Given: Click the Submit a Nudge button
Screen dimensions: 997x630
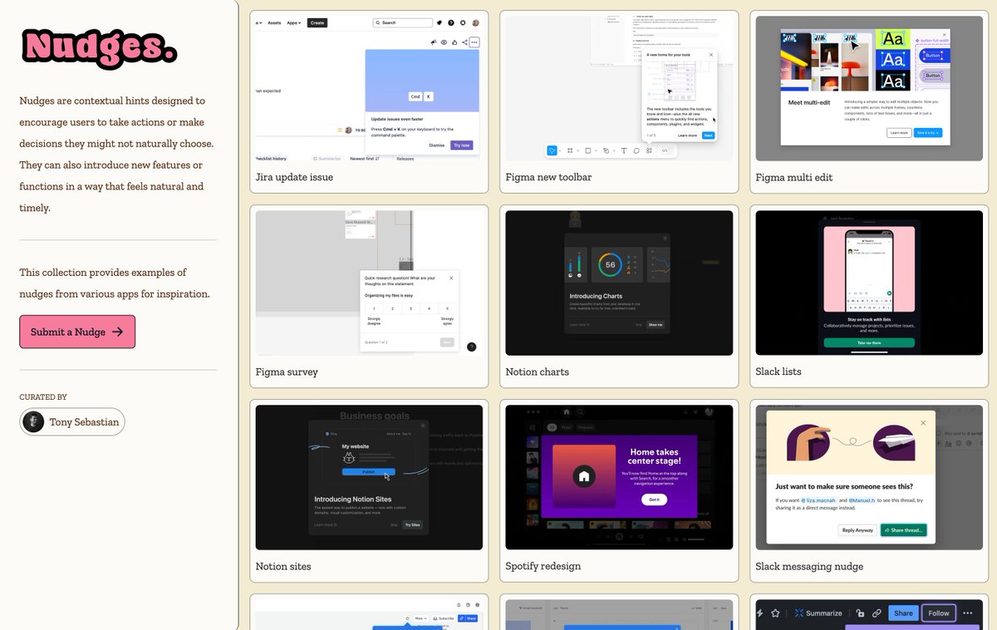Looking at the screenshot, I should coord(77,332).
